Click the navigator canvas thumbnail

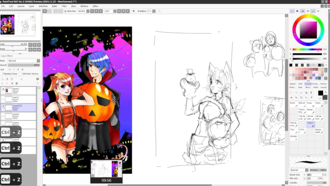point(18,24)
